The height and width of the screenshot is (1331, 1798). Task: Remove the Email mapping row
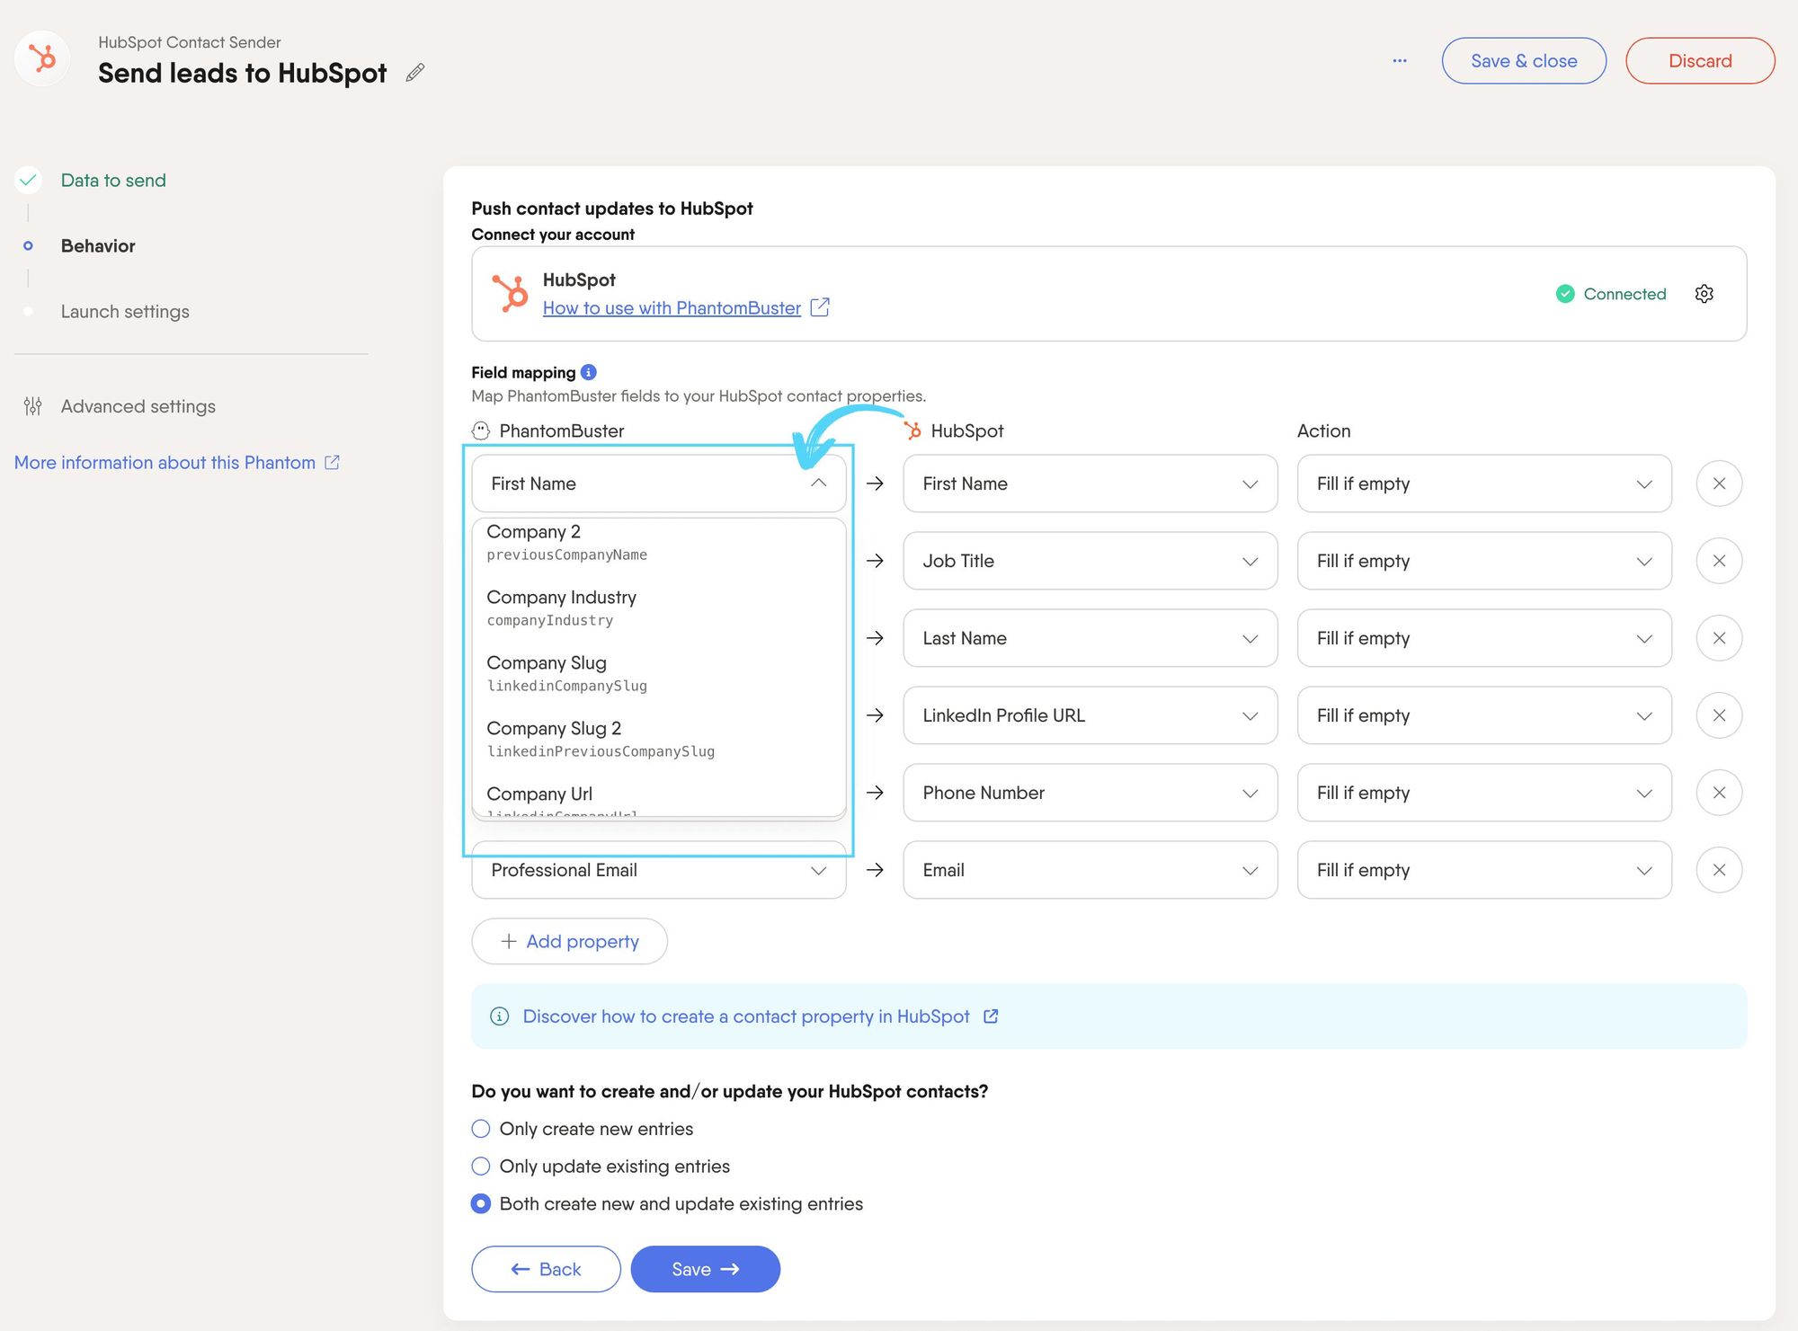pyautogui.click(x=1719, y=870)
